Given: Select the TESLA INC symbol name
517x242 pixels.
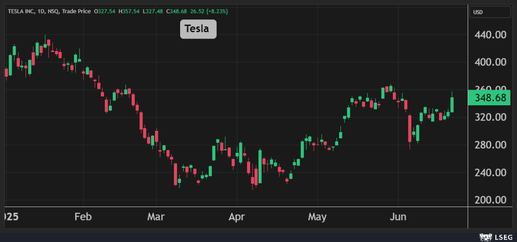Looking at the screenshot, I should click(x=22, y=11).
